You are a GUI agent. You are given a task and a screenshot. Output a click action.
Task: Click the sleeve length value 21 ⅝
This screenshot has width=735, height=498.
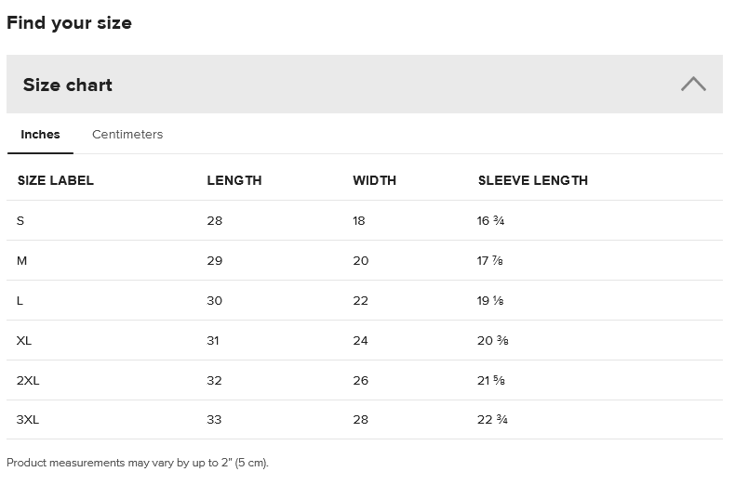[490, 381]
